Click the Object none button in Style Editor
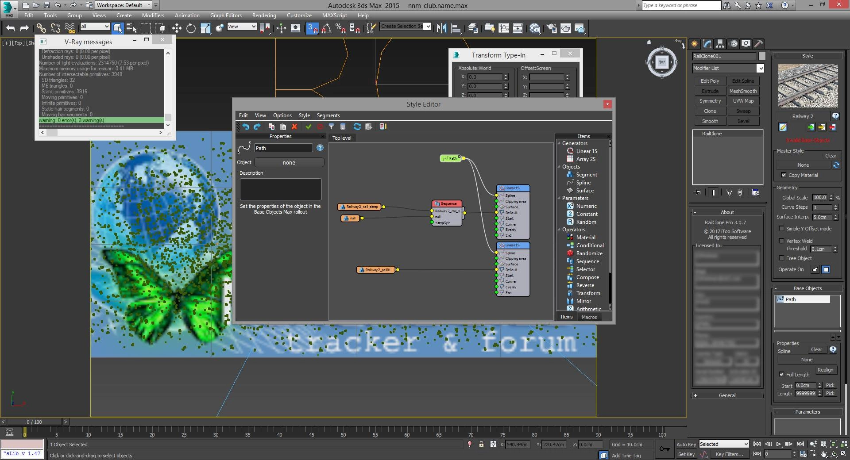This screenshot has height=460, width=850. (x=289, y=163)
